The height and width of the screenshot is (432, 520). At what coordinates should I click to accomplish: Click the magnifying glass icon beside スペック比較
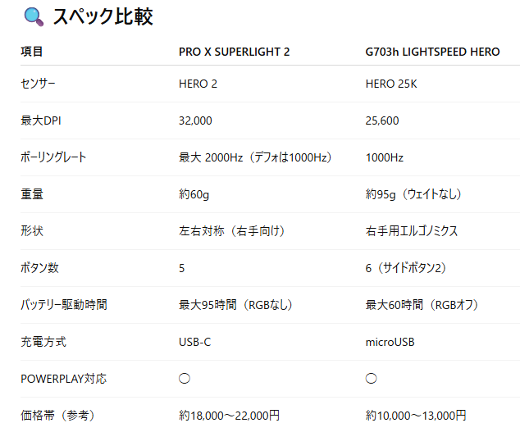point(34,17)
